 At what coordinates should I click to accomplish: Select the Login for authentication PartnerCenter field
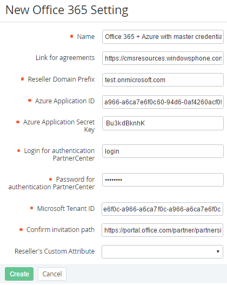[x=163, y=151]
